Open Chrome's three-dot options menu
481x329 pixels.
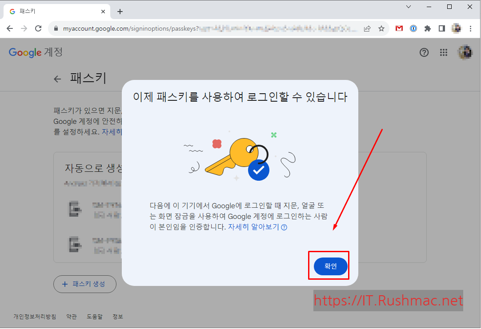tap(470, 28)
